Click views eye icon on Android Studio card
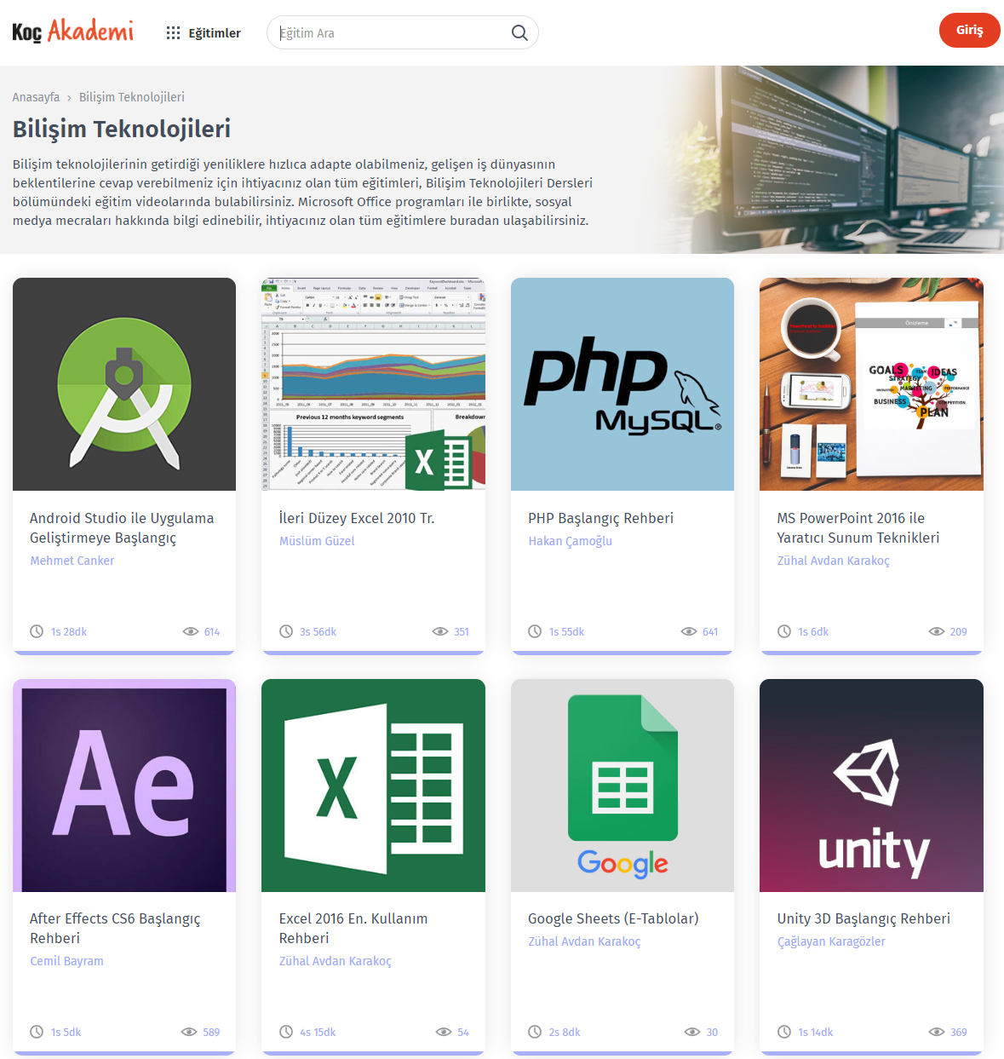This screenshot has height=1059, width=1004. (x=191, y=631)
